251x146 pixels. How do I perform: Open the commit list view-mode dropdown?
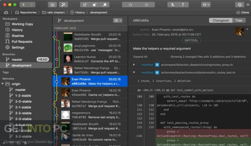coord(117,20)
